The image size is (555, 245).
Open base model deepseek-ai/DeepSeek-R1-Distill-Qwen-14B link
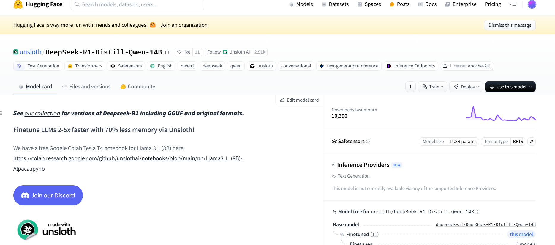pyautogui.click(x=486, y=225)
